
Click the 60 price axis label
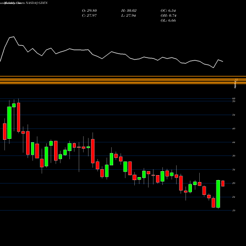(x=234, y=98)
